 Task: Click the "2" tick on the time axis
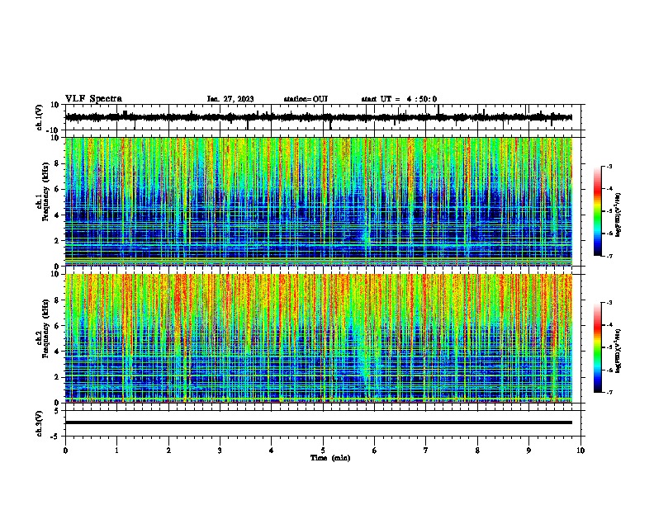coord(168,451)
